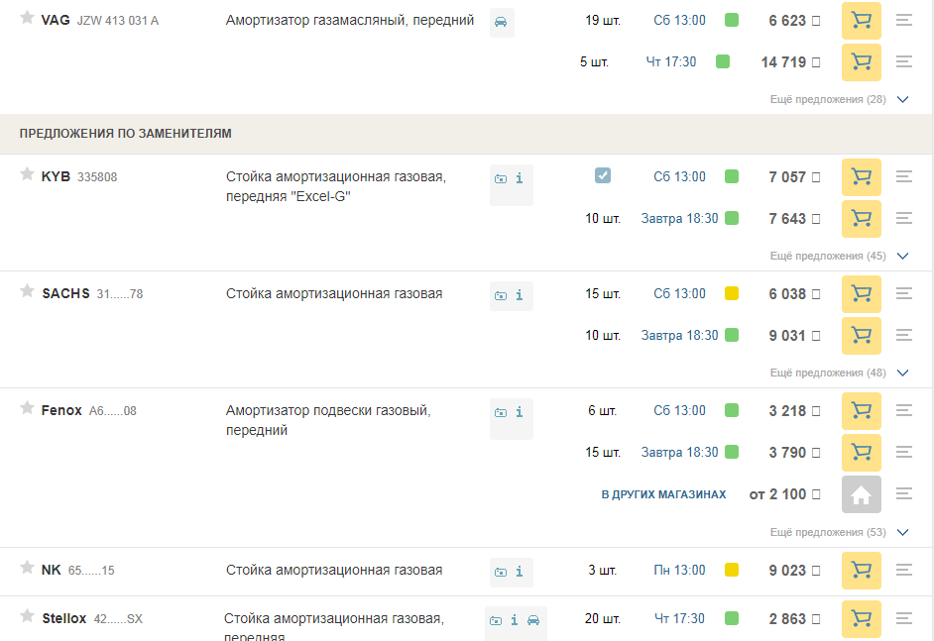Open the 'В других магазинах' link
This screenshot has width=934, height=641.
(x=663, y=494)
